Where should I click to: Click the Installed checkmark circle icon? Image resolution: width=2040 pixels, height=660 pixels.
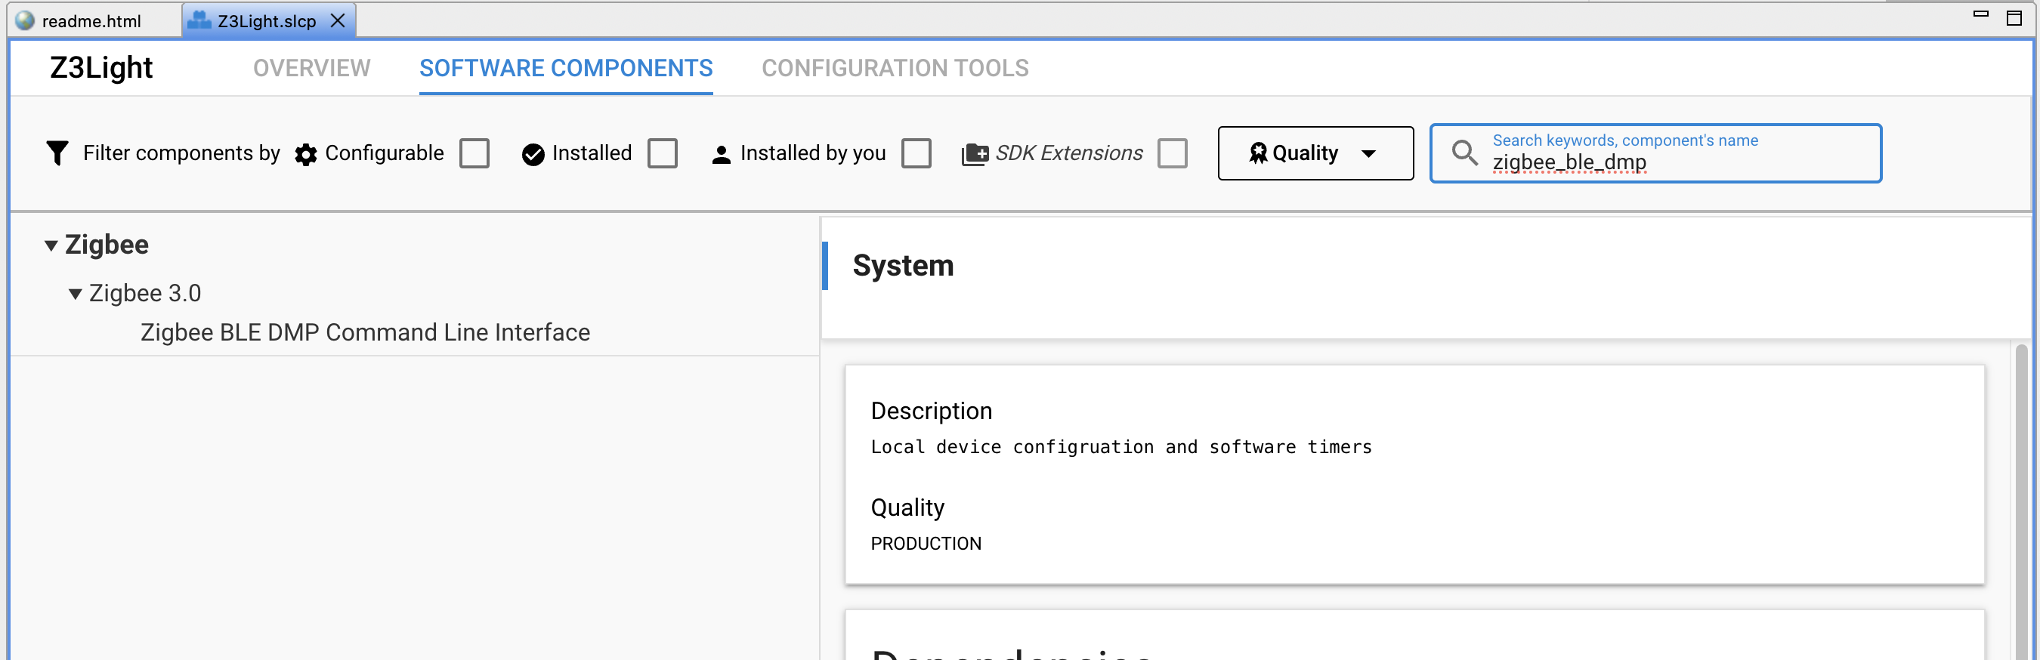click(x=533, y=154)
